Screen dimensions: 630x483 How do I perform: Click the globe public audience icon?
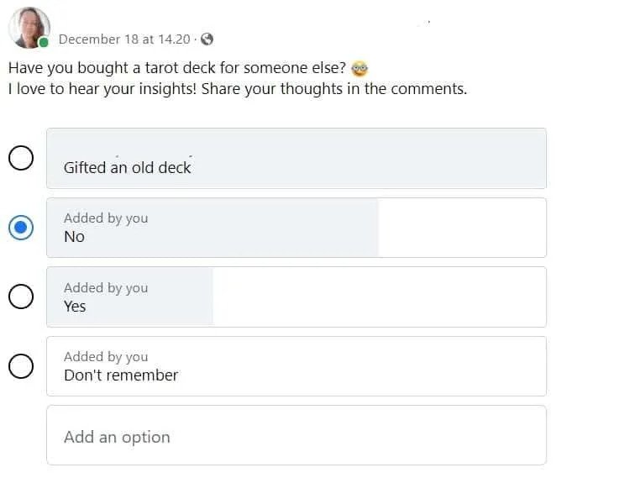[207, 39]
